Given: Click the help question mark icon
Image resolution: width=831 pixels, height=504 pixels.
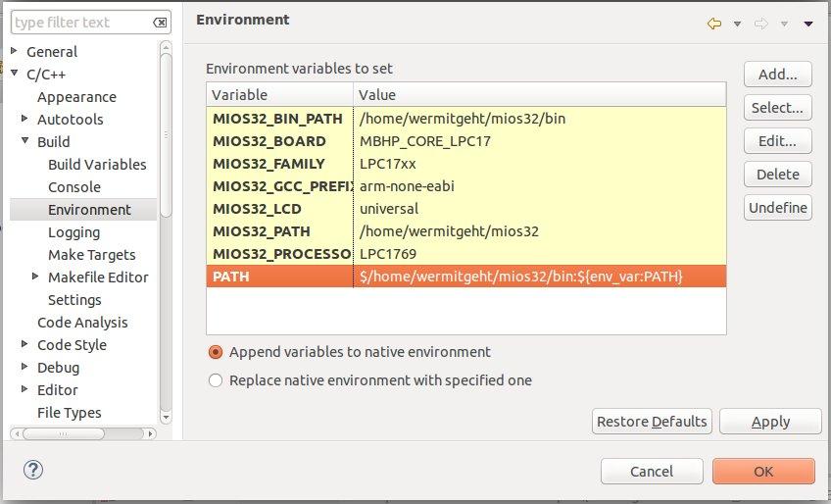Looking at the screenshot, I should coord(33,470).
